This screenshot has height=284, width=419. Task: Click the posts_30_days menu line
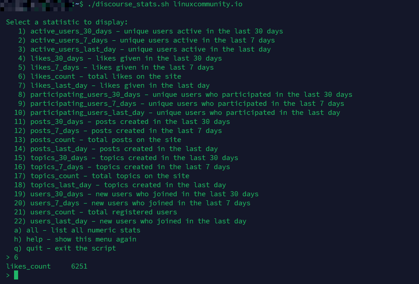[x=130, y=122]
